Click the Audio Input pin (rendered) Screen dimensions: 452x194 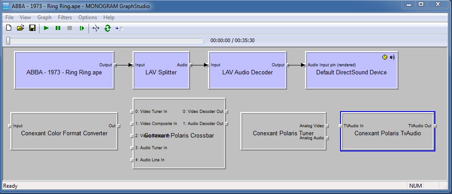pos(304,65)
